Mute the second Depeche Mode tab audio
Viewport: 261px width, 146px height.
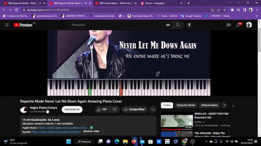click(x=86, y=3)
